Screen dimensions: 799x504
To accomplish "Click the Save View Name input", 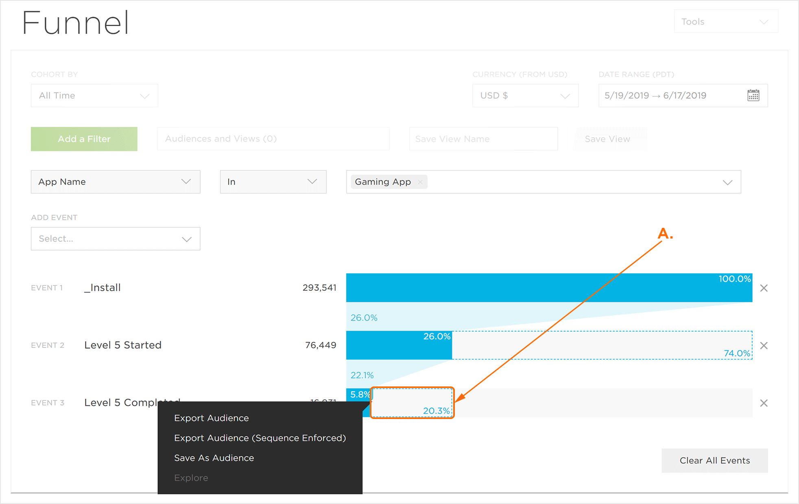I will click(483, 139).
